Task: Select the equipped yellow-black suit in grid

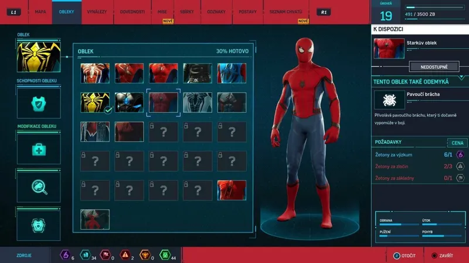Action: [x=95, y=102]
